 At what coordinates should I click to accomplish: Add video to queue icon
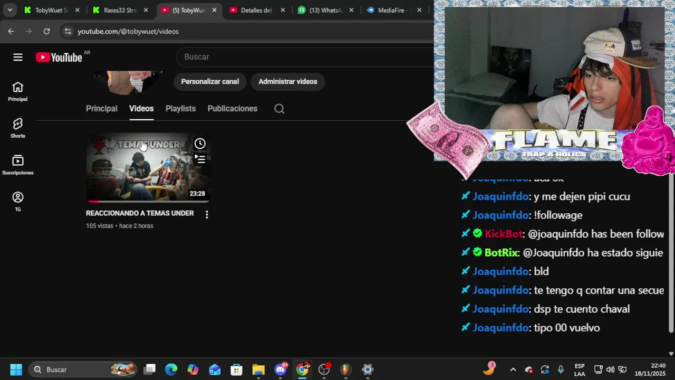(200, 159)
